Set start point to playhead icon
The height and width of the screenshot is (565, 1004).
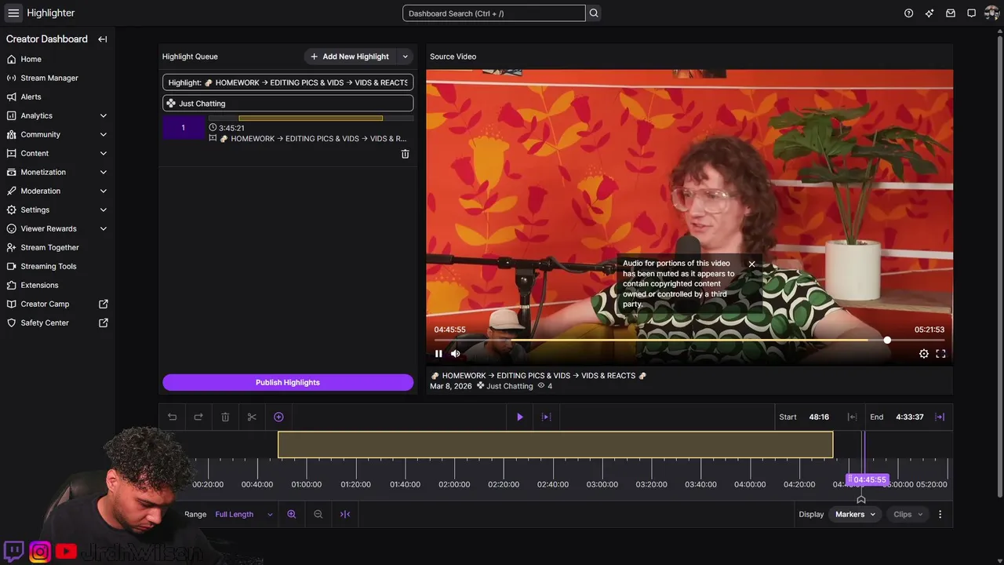852,417
